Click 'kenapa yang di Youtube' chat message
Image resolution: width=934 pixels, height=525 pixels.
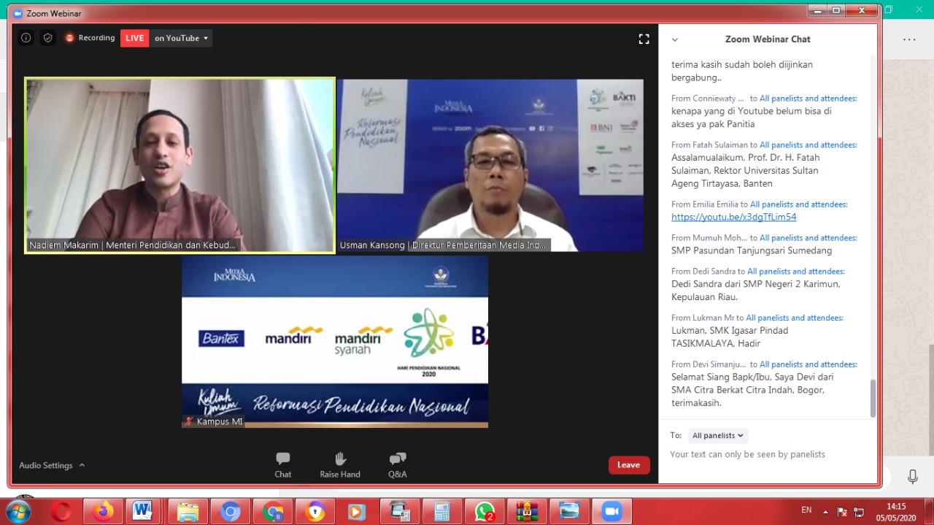tap(752, 118)
